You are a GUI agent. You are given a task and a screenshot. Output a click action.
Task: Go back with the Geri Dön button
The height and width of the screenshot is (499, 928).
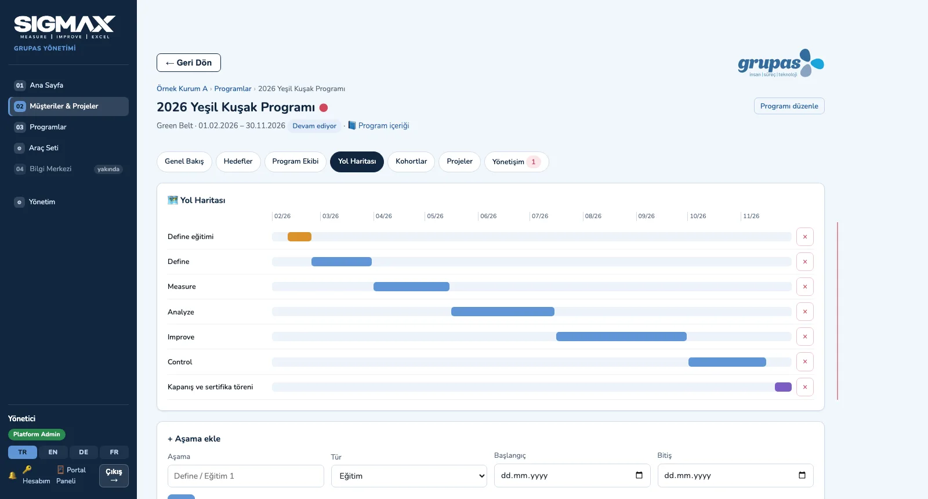tap(188, 63)
